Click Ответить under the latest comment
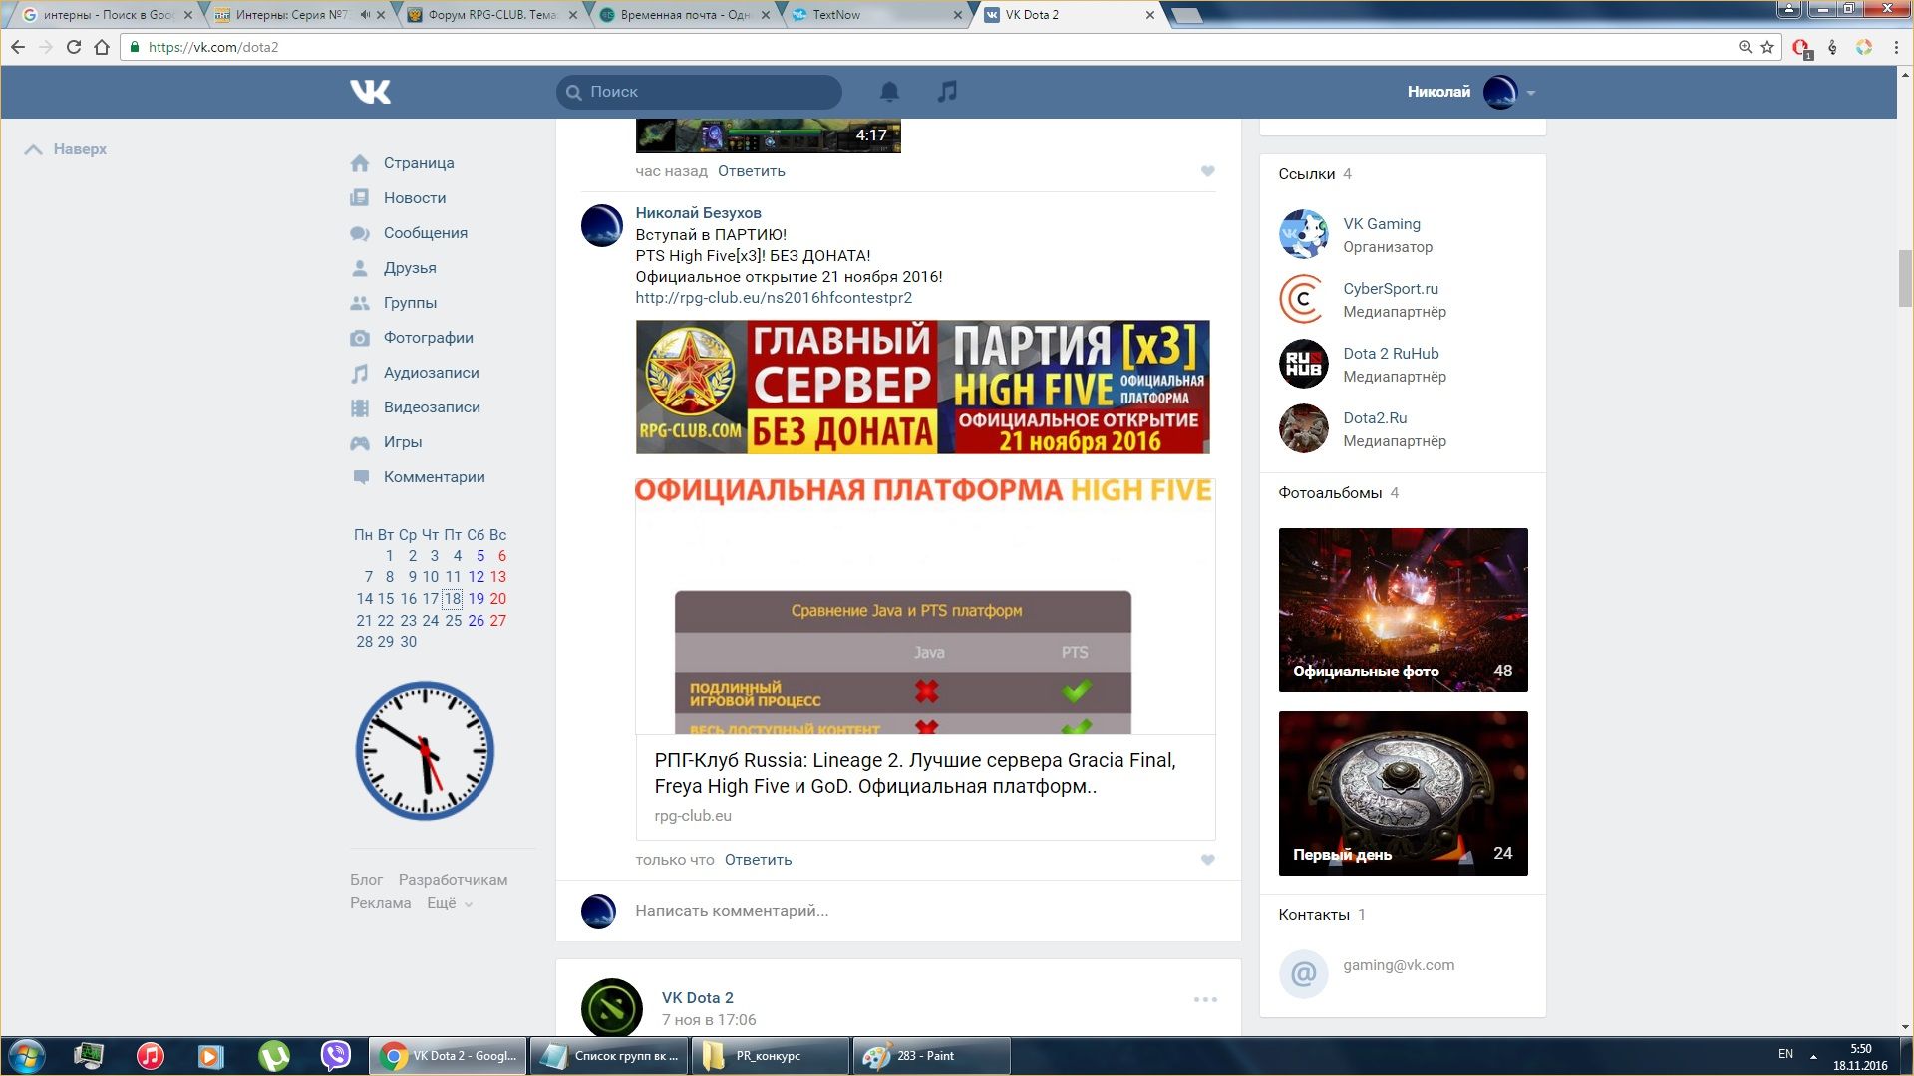 coord(758,860)
